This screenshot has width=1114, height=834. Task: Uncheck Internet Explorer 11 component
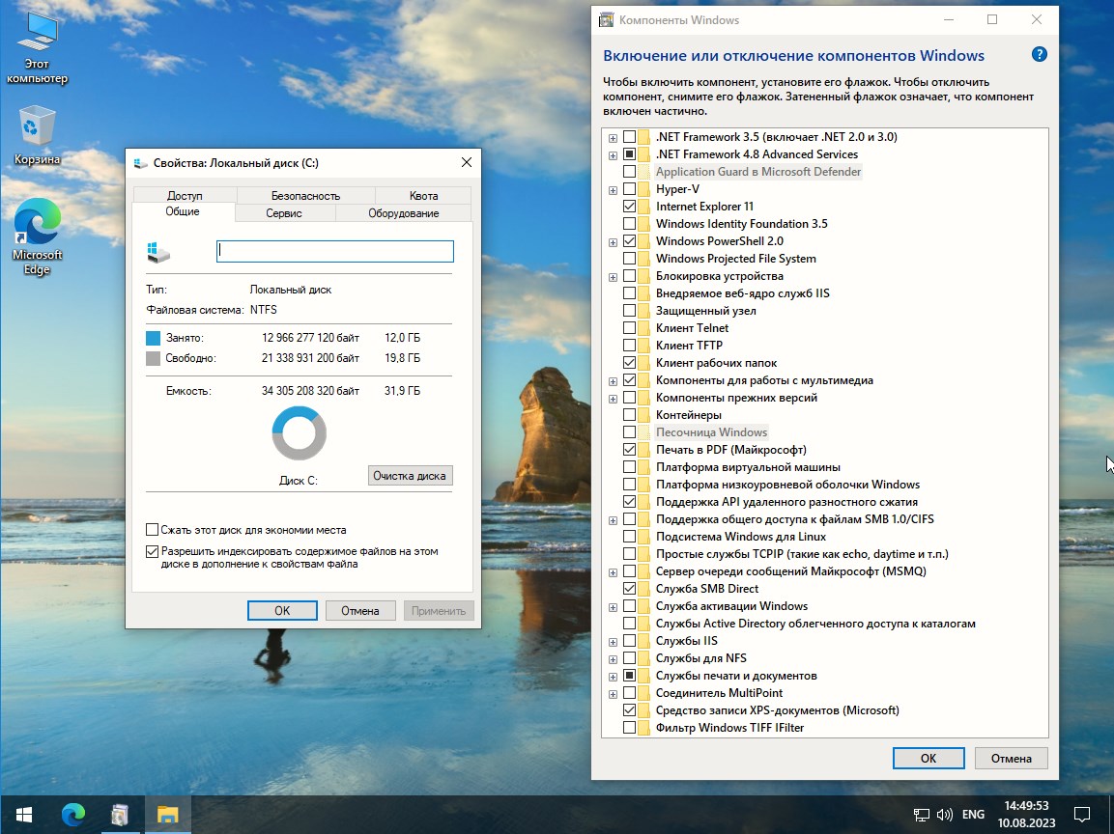tap(630, 207)
